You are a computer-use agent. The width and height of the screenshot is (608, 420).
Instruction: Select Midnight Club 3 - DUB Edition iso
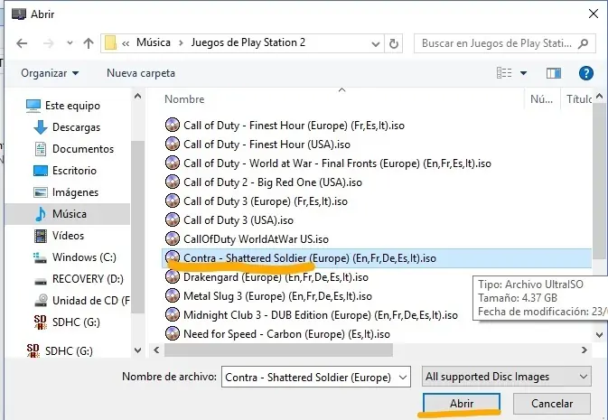tap(311, 315)
